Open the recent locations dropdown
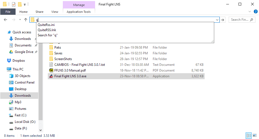The image size is (259, 139). 20,20
